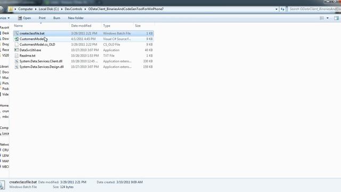Navigate to DevControls breadcrumb
341x192 pixels.
(74, 9)
